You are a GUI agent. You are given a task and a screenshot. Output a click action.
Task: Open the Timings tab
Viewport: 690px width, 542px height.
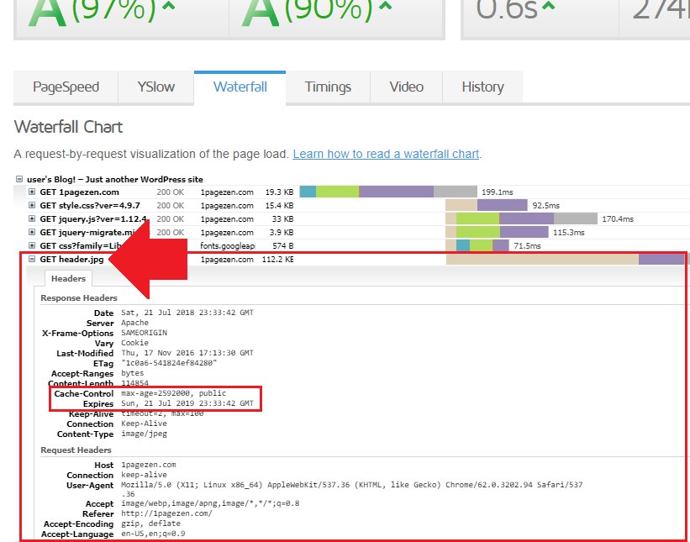tap(328, 87)
